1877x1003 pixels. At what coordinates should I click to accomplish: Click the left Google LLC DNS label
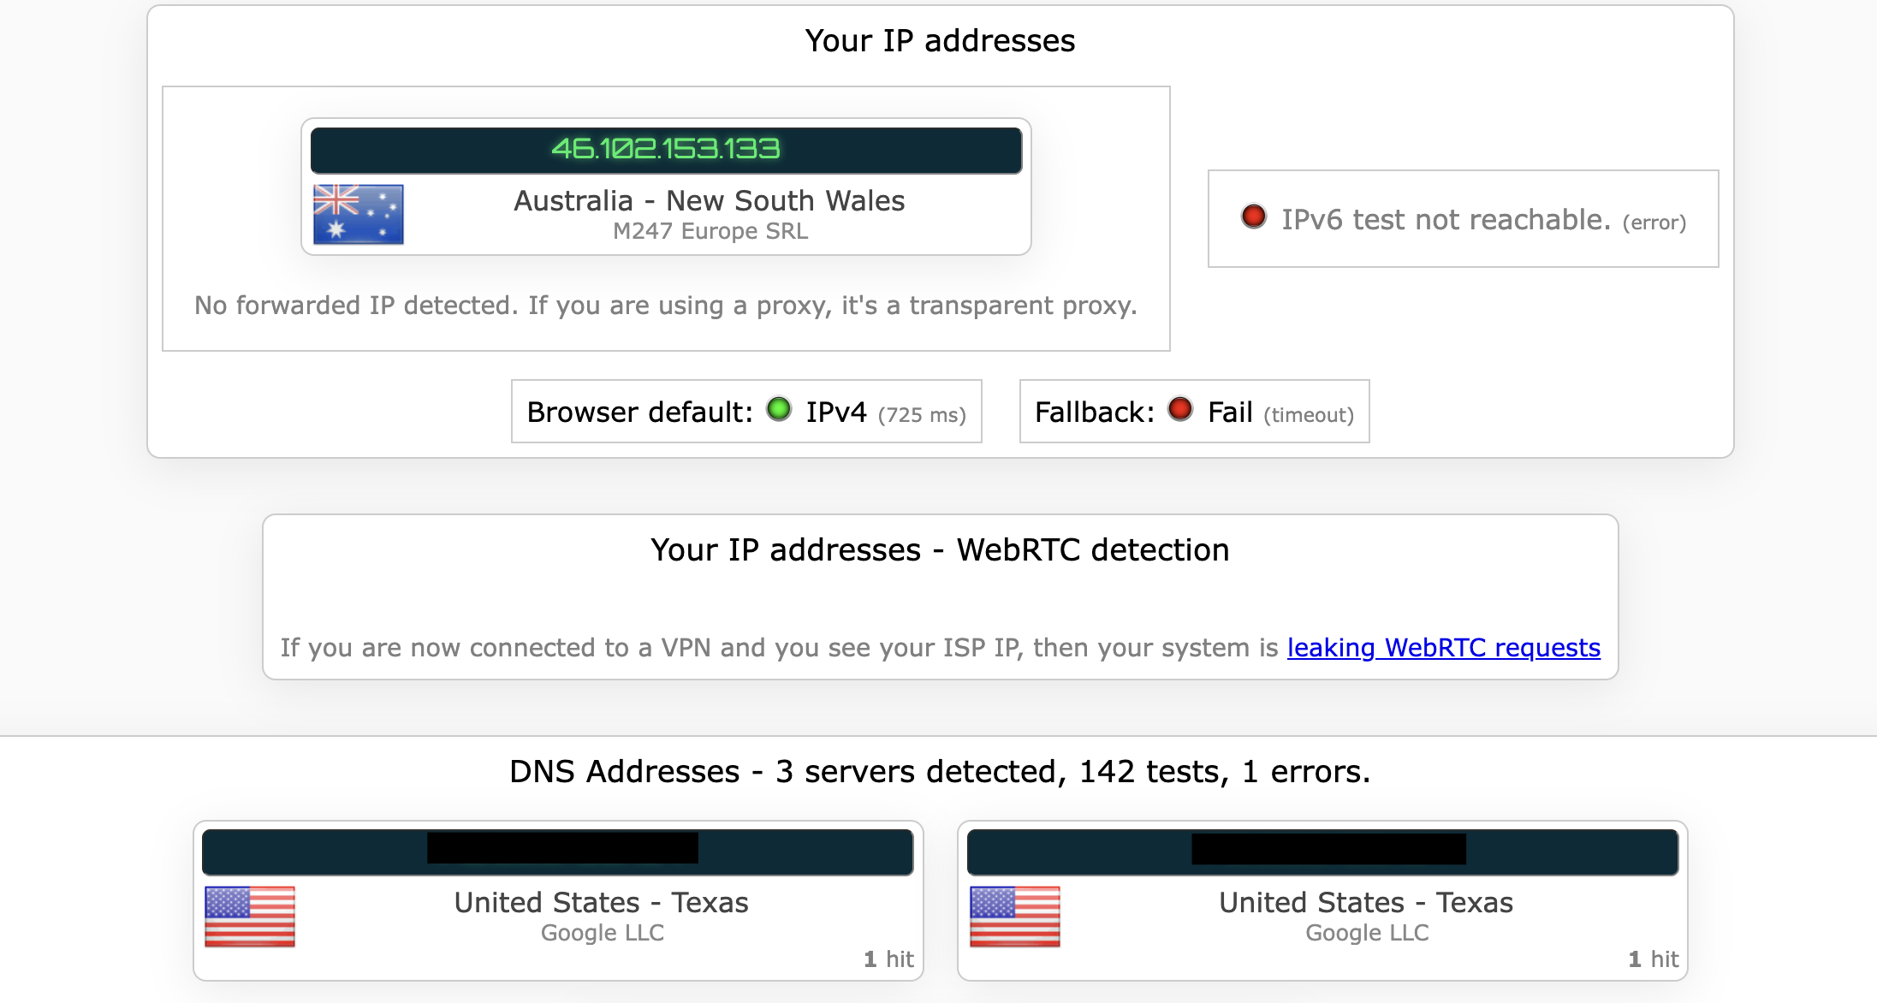coord(602,933)
